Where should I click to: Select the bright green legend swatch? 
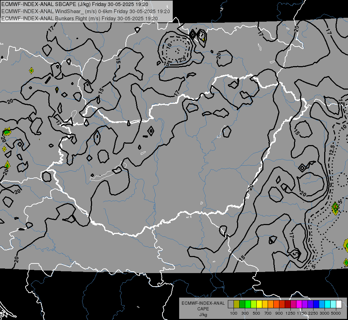pyautogui.click(x=248, y=304)
